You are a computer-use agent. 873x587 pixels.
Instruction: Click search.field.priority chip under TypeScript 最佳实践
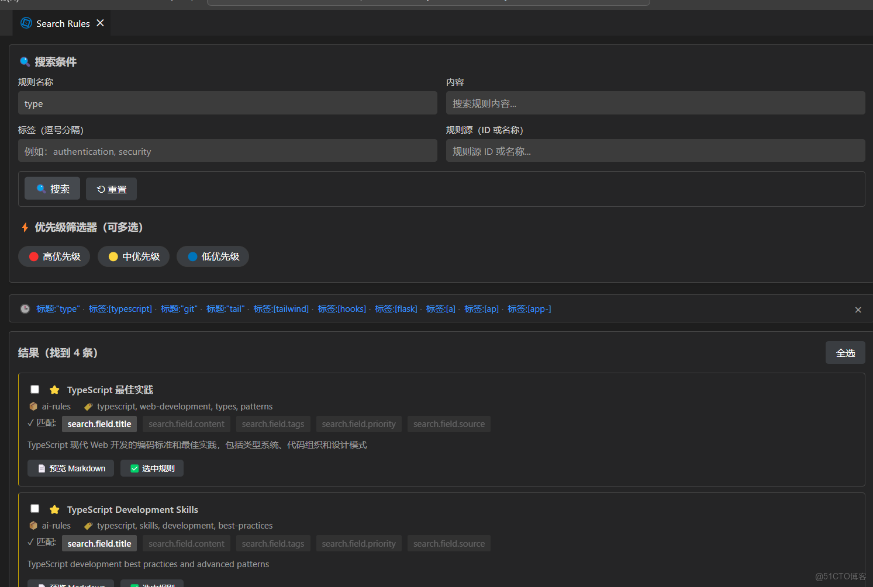(x=358, y=424)
